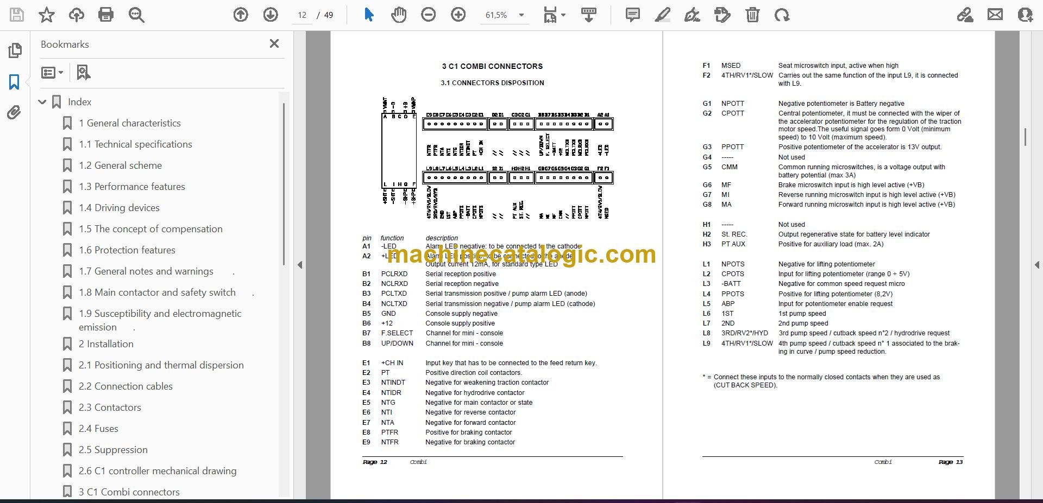Go to the previous page
The width and height of the screenshot is (1043, 503).
tap(241, 15)
